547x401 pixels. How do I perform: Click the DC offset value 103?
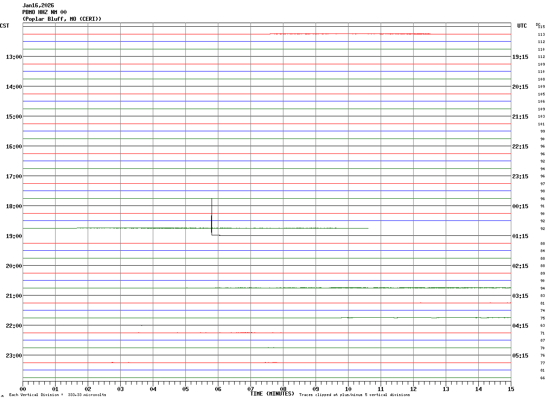click(541, 116)
